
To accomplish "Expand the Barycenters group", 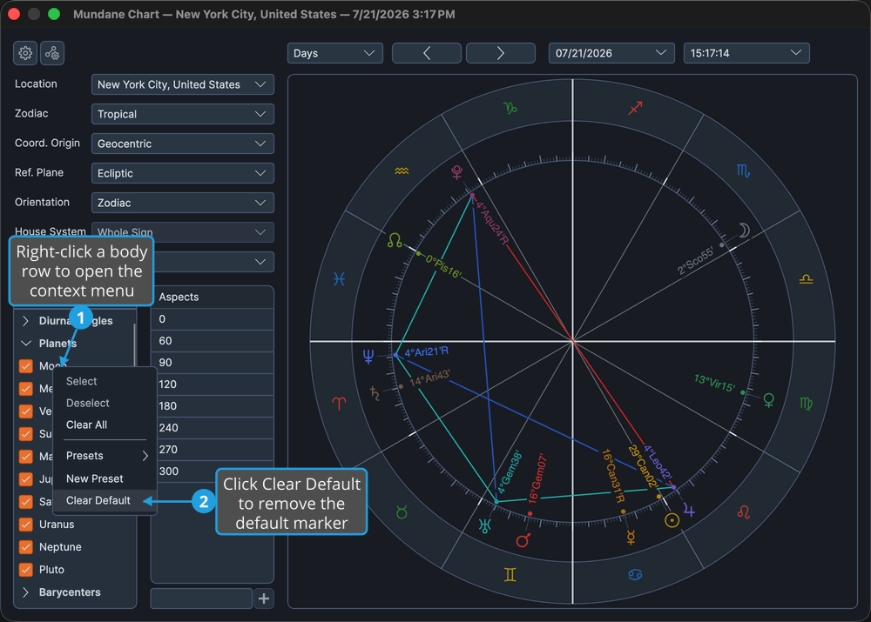I will click(25, 592).
